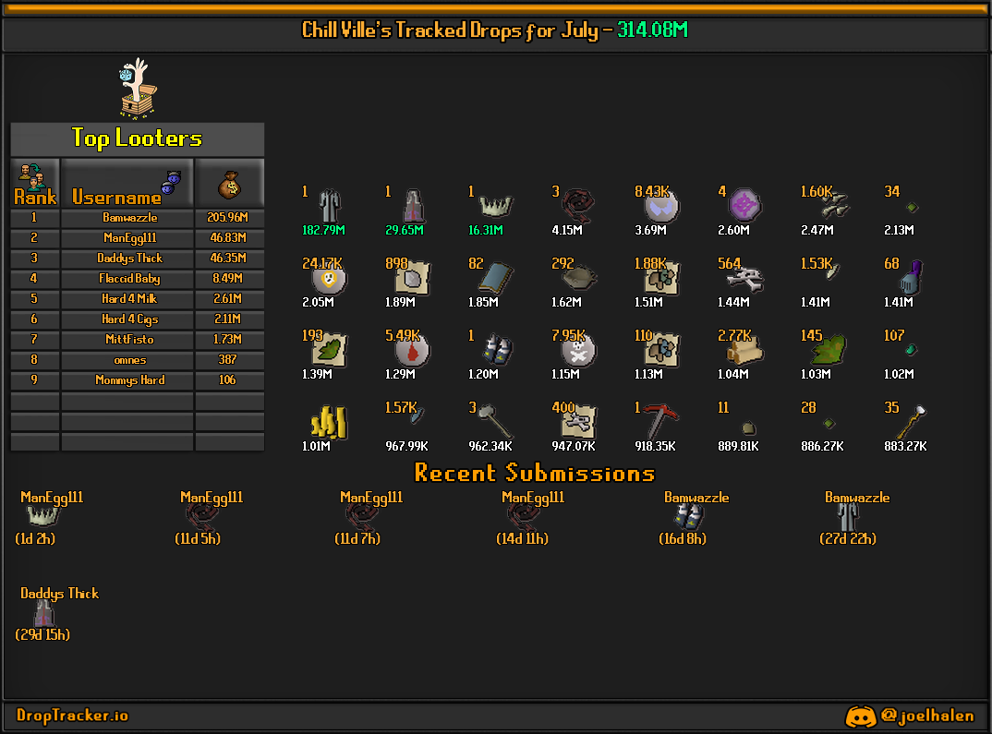Click the gold coins stack icon
The width and height of the screenshot is (992, 734).
coord(329,422)
